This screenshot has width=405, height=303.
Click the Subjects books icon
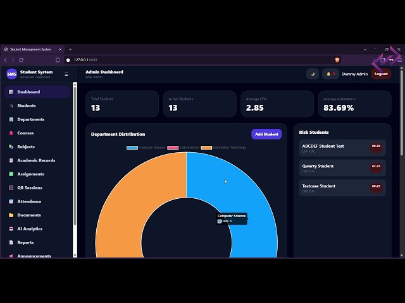(x=11, y=146)
